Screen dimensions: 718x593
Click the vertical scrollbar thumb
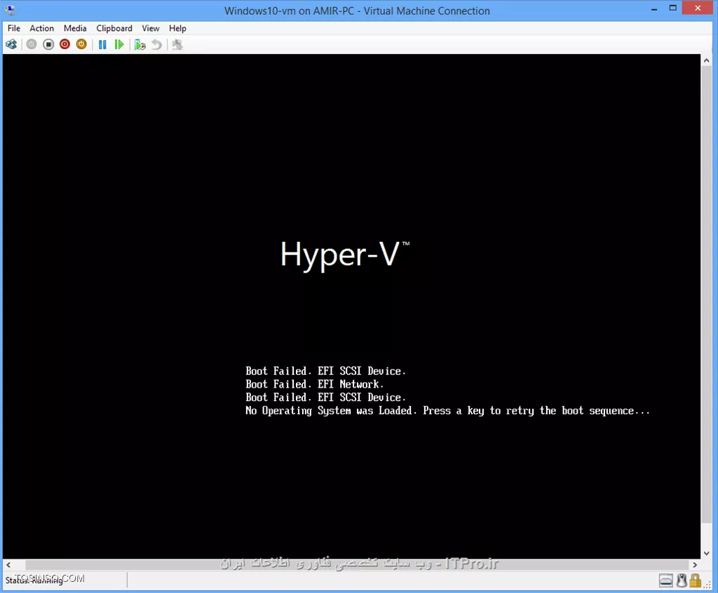707,293
